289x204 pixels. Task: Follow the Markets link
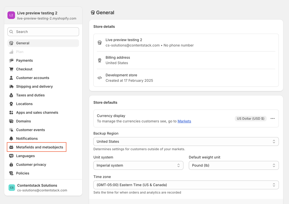coord(184,121)
